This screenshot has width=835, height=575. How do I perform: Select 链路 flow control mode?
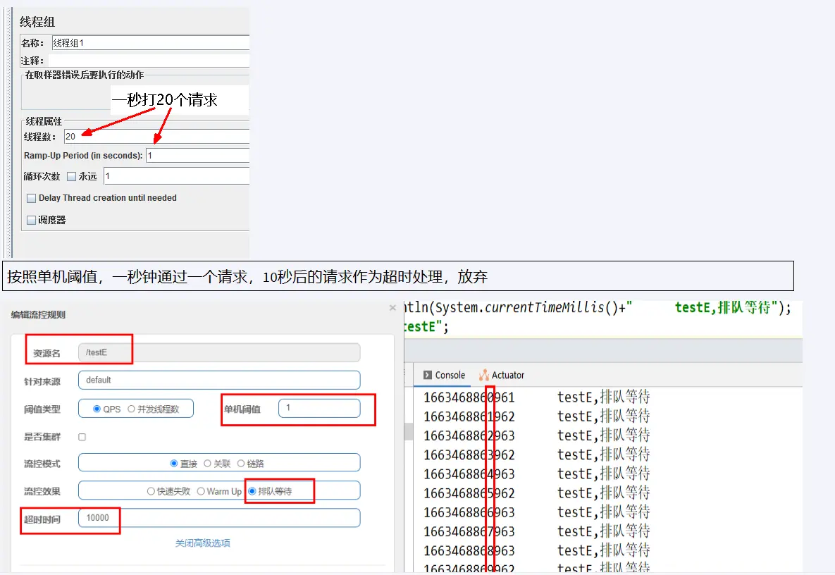tap(241, 464)
